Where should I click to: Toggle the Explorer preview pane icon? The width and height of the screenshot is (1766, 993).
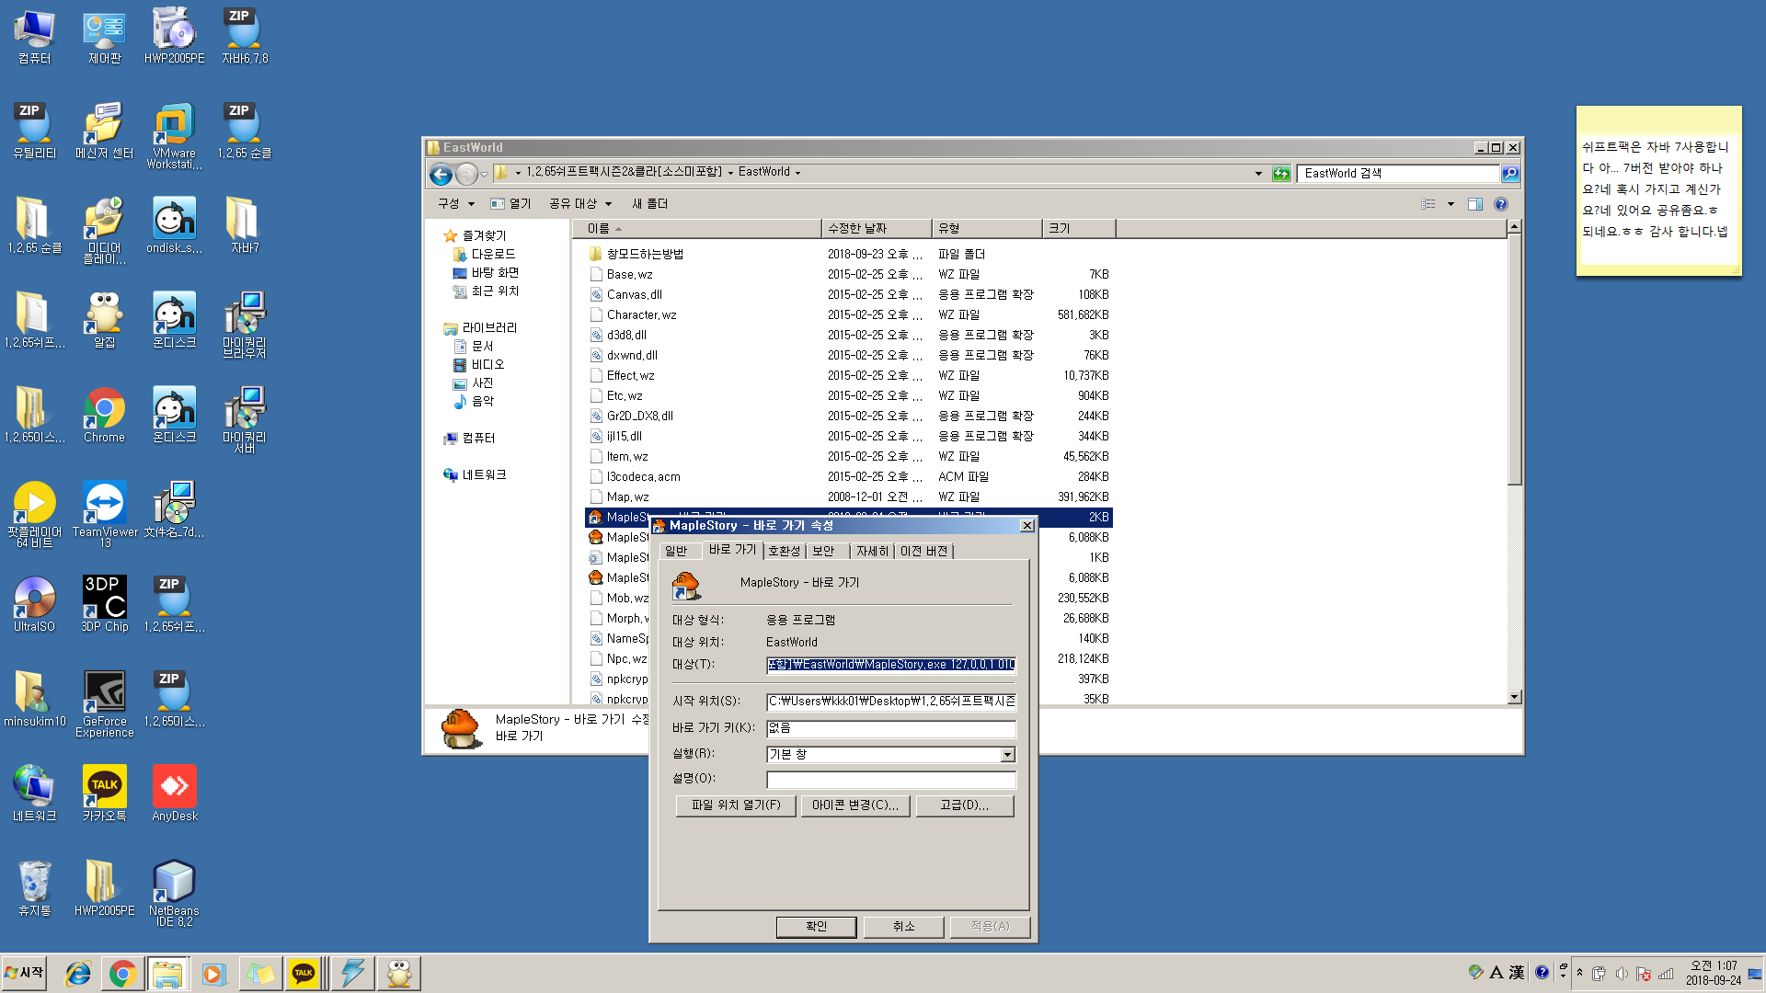point(1475,204)
